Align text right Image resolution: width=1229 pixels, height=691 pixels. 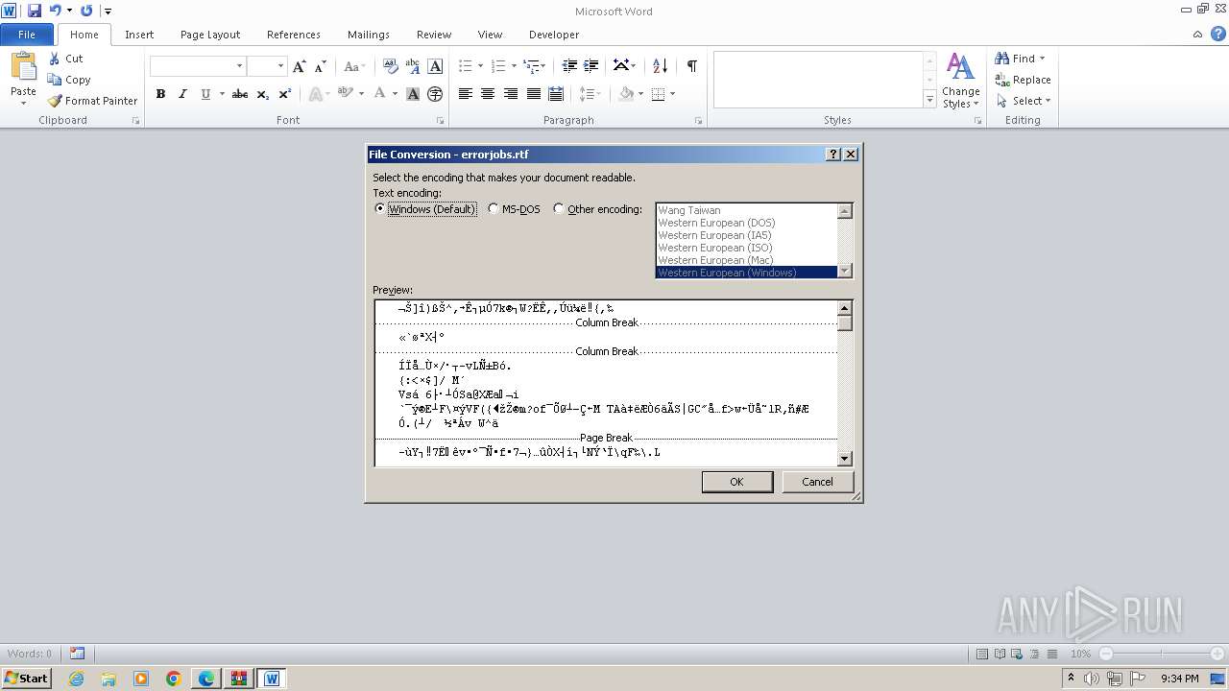[511, 94]
